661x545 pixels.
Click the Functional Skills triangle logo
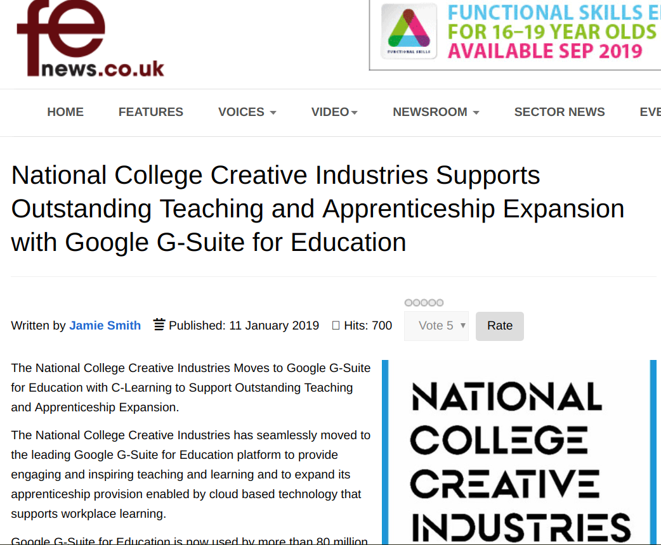pyautogui.click(x=409, y=31)
